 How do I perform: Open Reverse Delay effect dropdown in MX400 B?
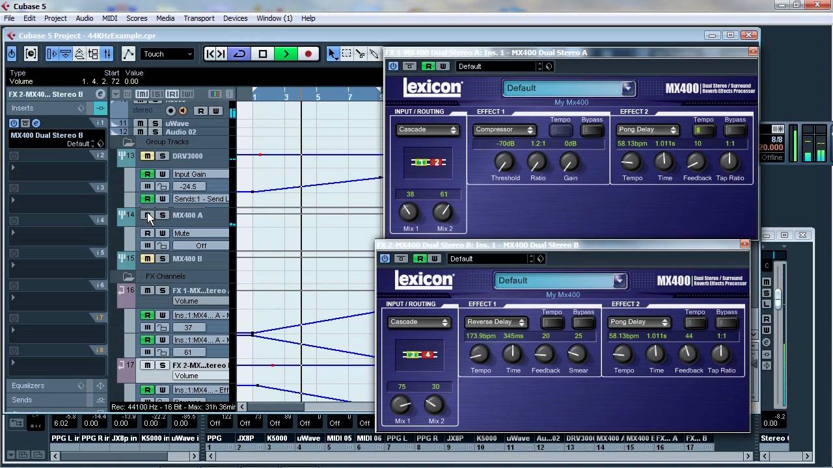tap(495, 322)
